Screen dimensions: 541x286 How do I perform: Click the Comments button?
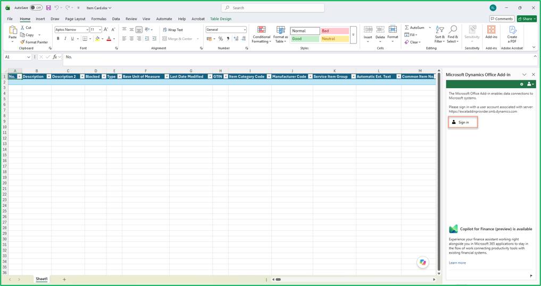(502, 19)
